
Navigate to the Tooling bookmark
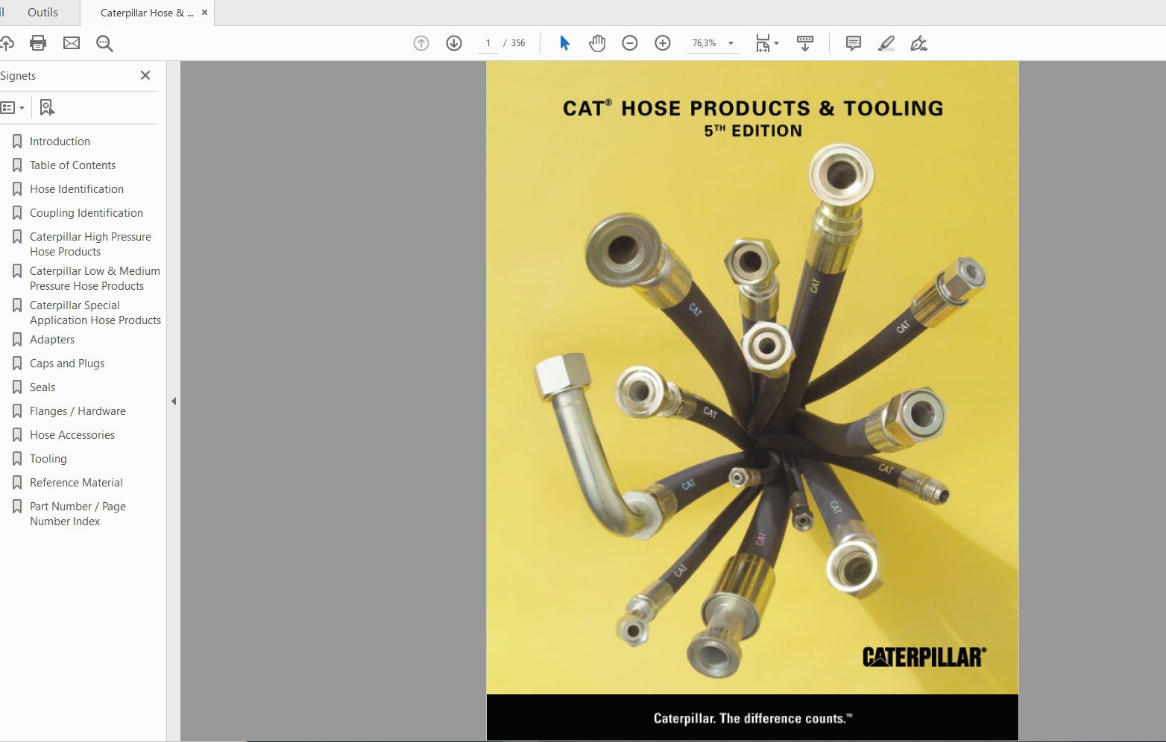point(48,459)
